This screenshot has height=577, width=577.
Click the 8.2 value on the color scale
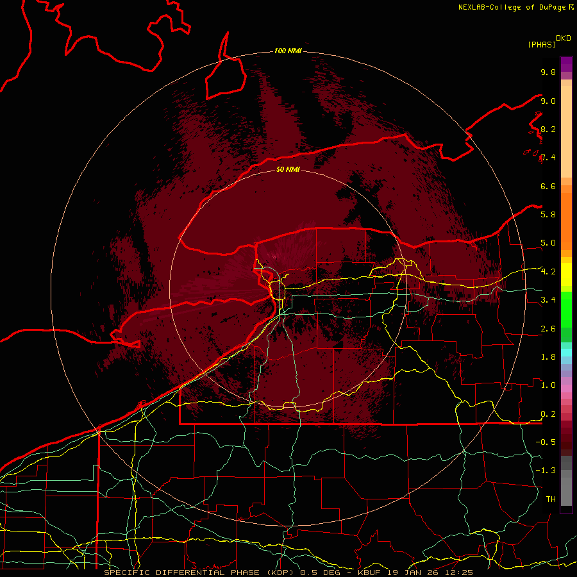pyautogui.click(x=548, y=129)
